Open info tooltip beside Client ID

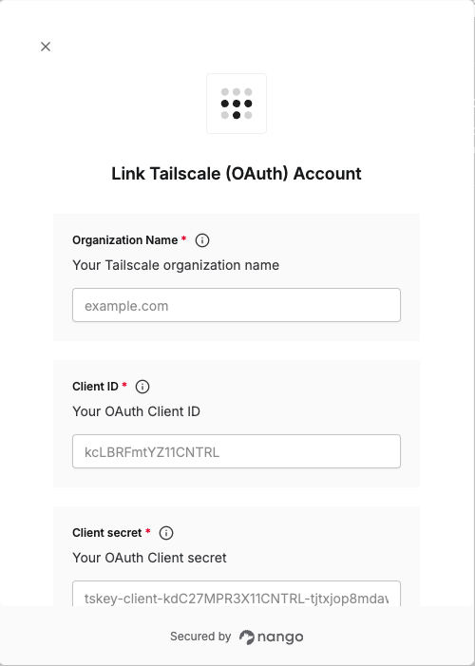point(142,387)
